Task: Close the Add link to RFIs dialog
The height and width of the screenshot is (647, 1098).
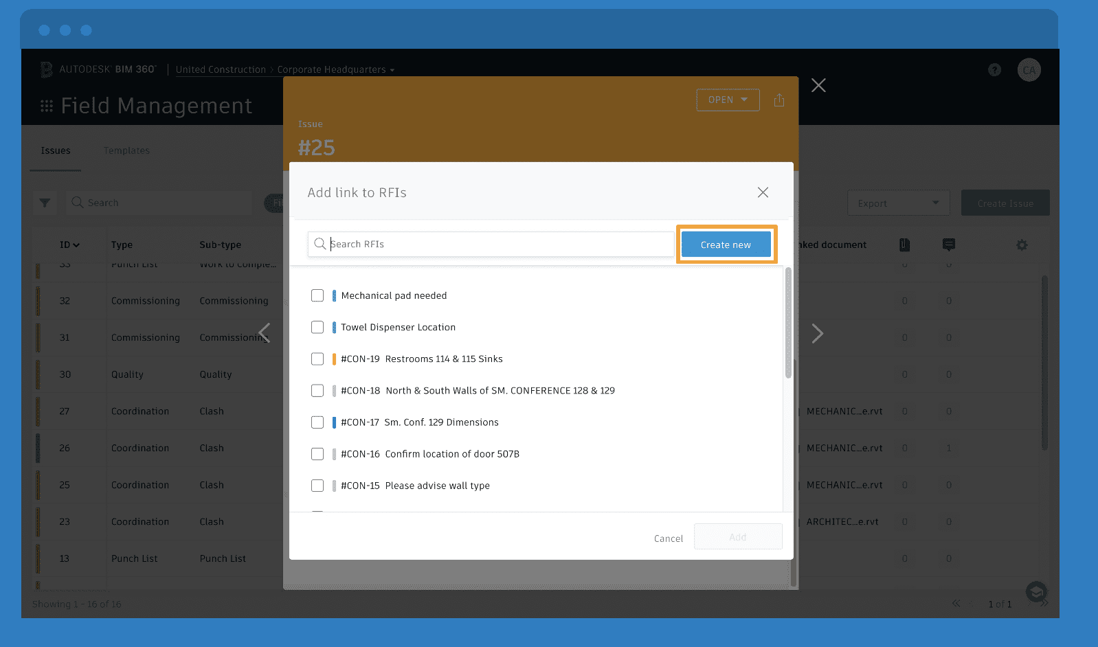Action: 763,192
